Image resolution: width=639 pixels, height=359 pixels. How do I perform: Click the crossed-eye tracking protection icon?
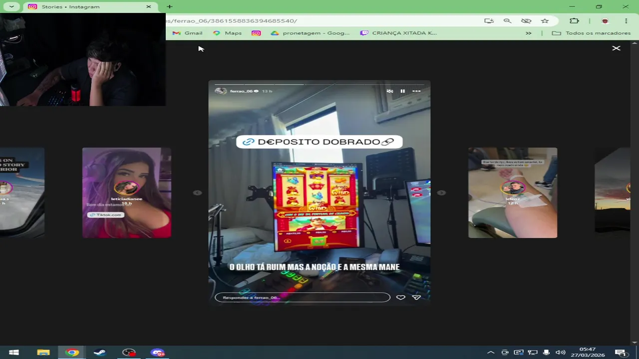pos(526,21)
